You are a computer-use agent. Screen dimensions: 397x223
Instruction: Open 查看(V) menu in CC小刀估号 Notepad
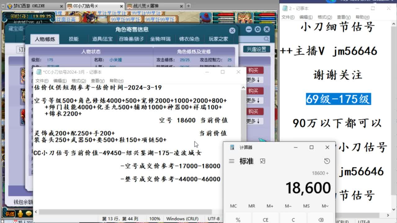[98, 81]
